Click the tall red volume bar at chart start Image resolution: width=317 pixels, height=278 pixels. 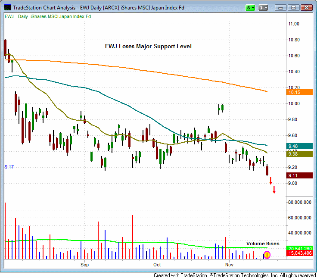coord(5,231)
